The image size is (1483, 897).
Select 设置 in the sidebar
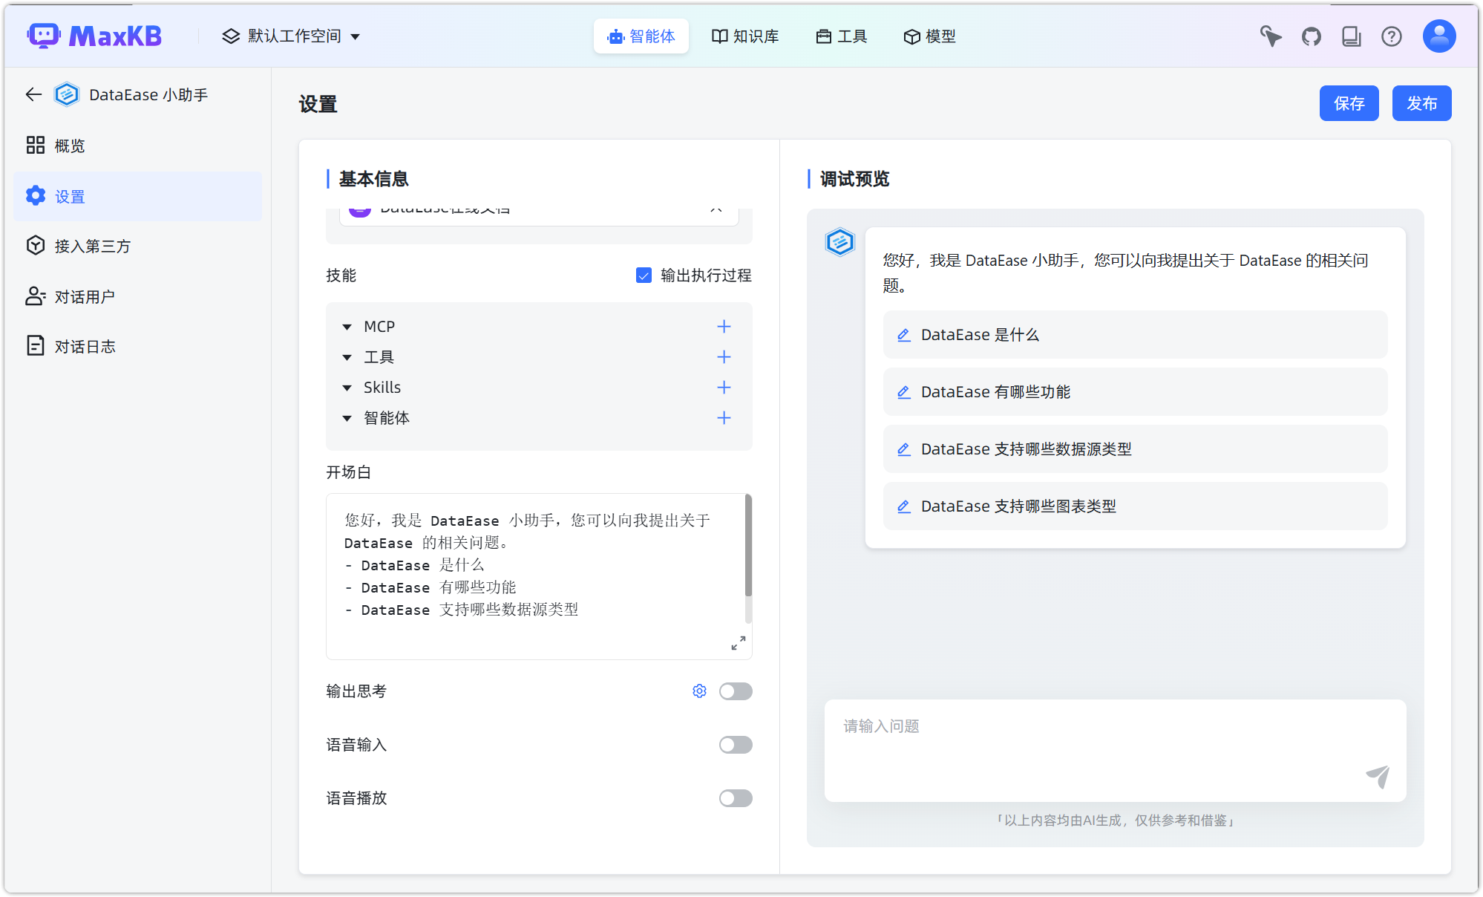[x=137, y=196]
